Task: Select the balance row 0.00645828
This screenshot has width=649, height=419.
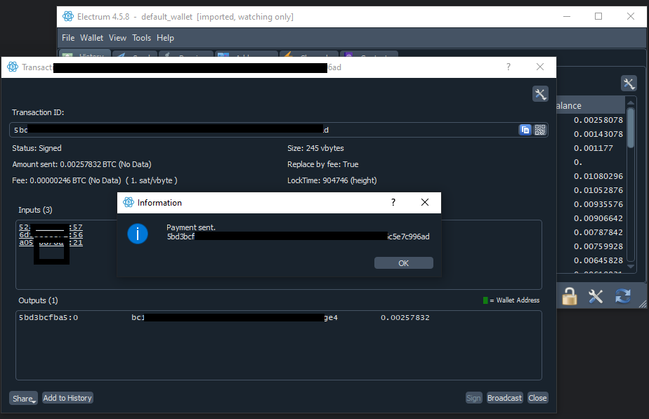Action: 598,260
